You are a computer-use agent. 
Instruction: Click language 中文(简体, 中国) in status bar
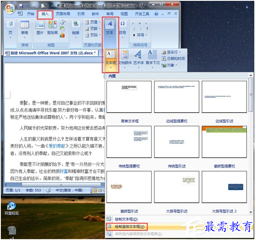click(69, 190)
